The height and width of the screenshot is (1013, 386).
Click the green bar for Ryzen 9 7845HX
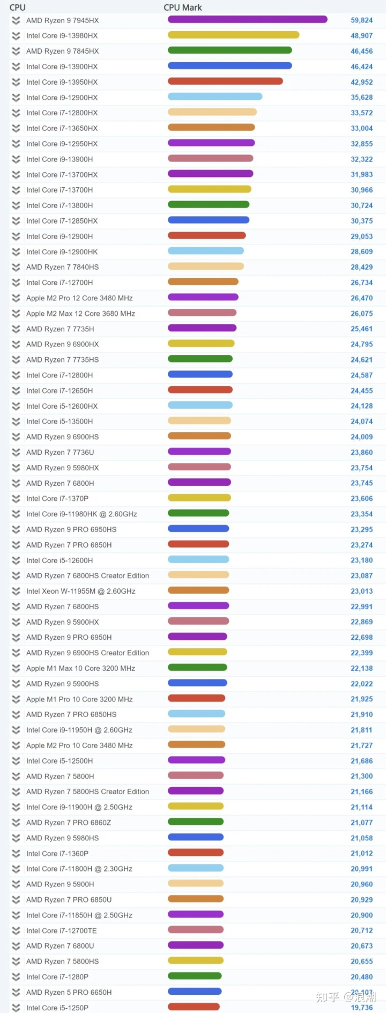[x=230, y=50]
